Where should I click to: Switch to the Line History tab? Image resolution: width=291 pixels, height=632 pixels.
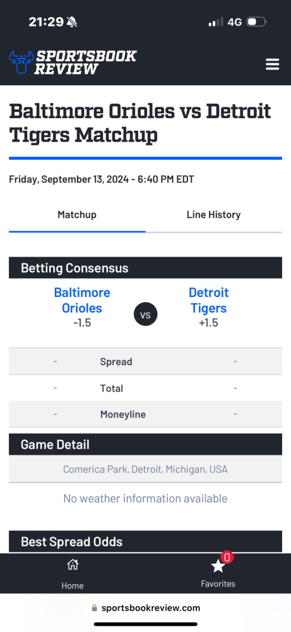[x=214, y=215]
